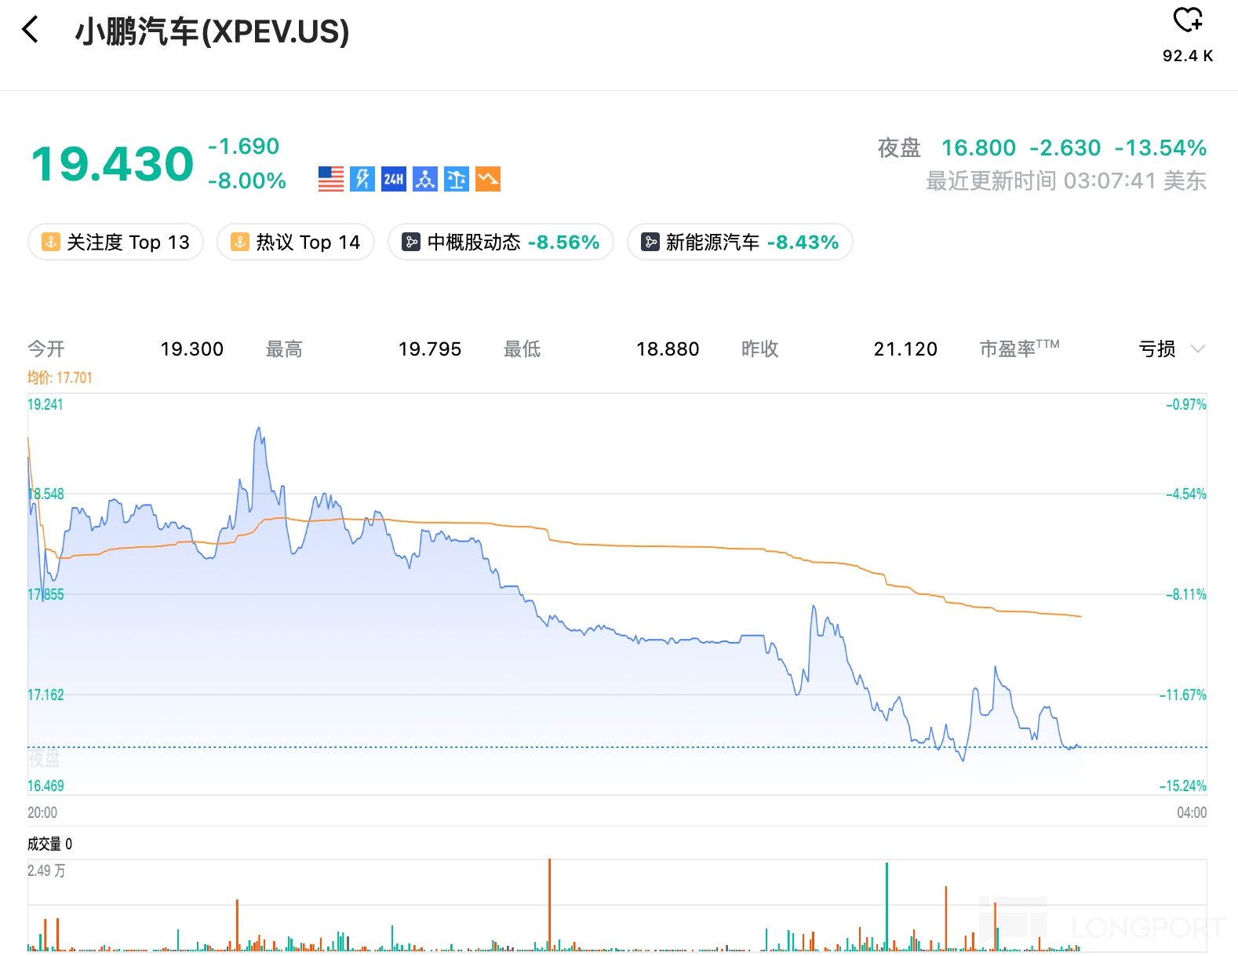Screen dimensions: 1238x956
Task: Click the 夜盘 overnight price 16.800
Action: click(978, 148)
